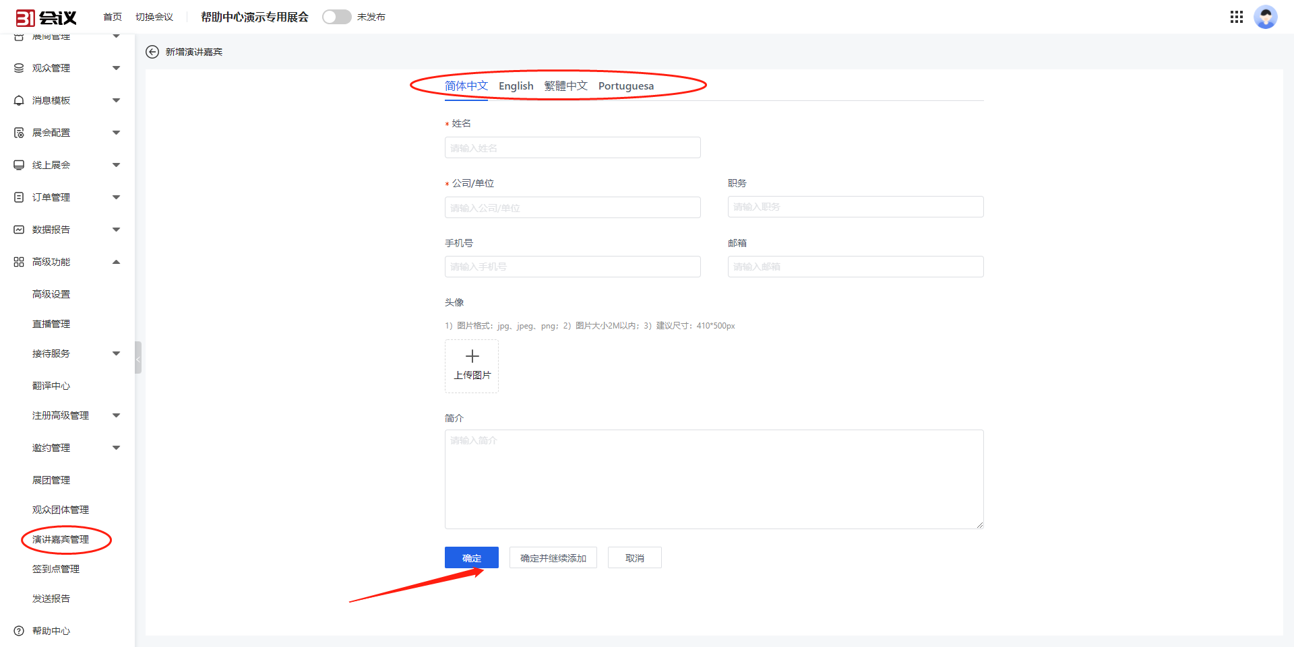Image resolution: width=1294 pixels, height=647 pixels.
Task: Click the 高级功能 grid icon
Action: click(x=19, y=262)
